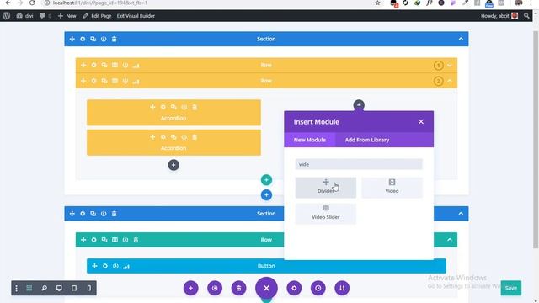Close builder menu with large X button
This screenshot has width=539, height=303.
266,288
